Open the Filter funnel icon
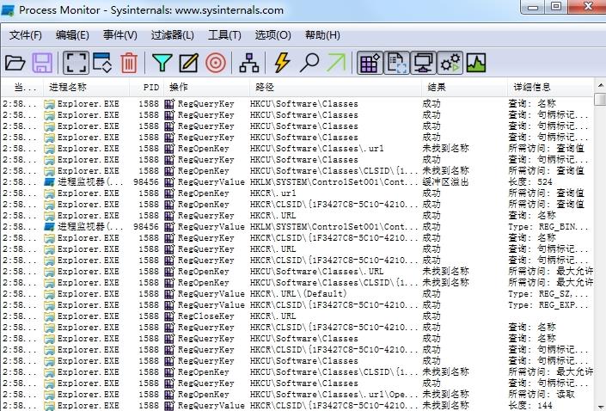The image size is (606, 411). pyautogui.click(x=162, y=63)
